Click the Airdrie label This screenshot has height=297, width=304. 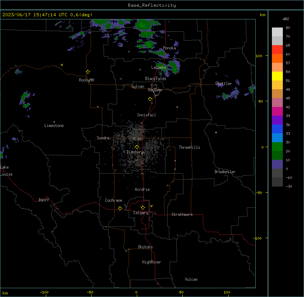point(142,189)
